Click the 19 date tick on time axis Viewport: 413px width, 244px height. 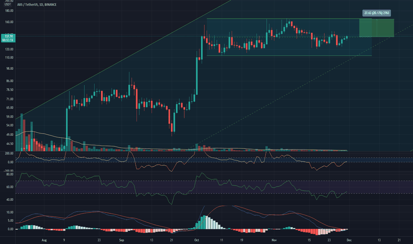click(x=242, y=240)
